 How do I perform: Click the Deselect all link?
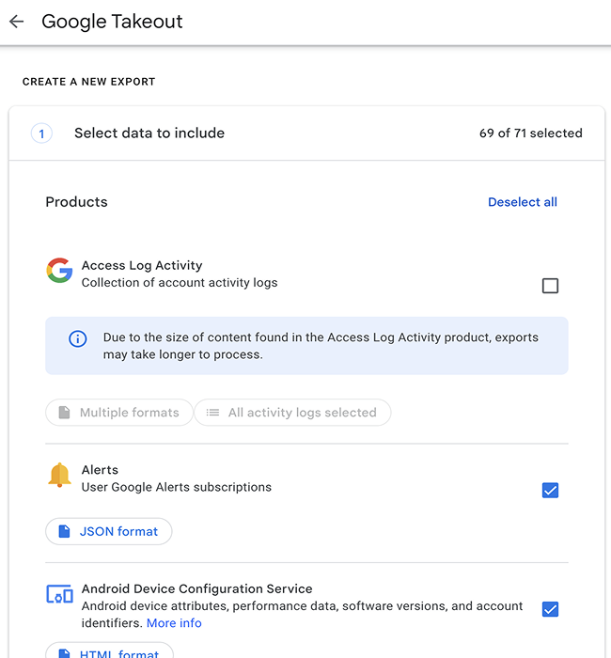[x=522, y=202]
